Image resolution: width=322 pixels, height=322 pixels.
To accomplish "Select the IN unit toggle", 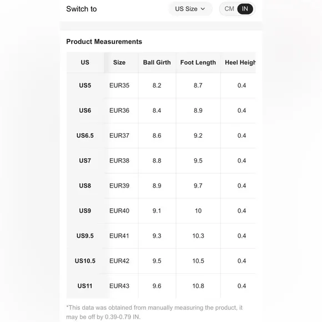I will click(245, 9).
